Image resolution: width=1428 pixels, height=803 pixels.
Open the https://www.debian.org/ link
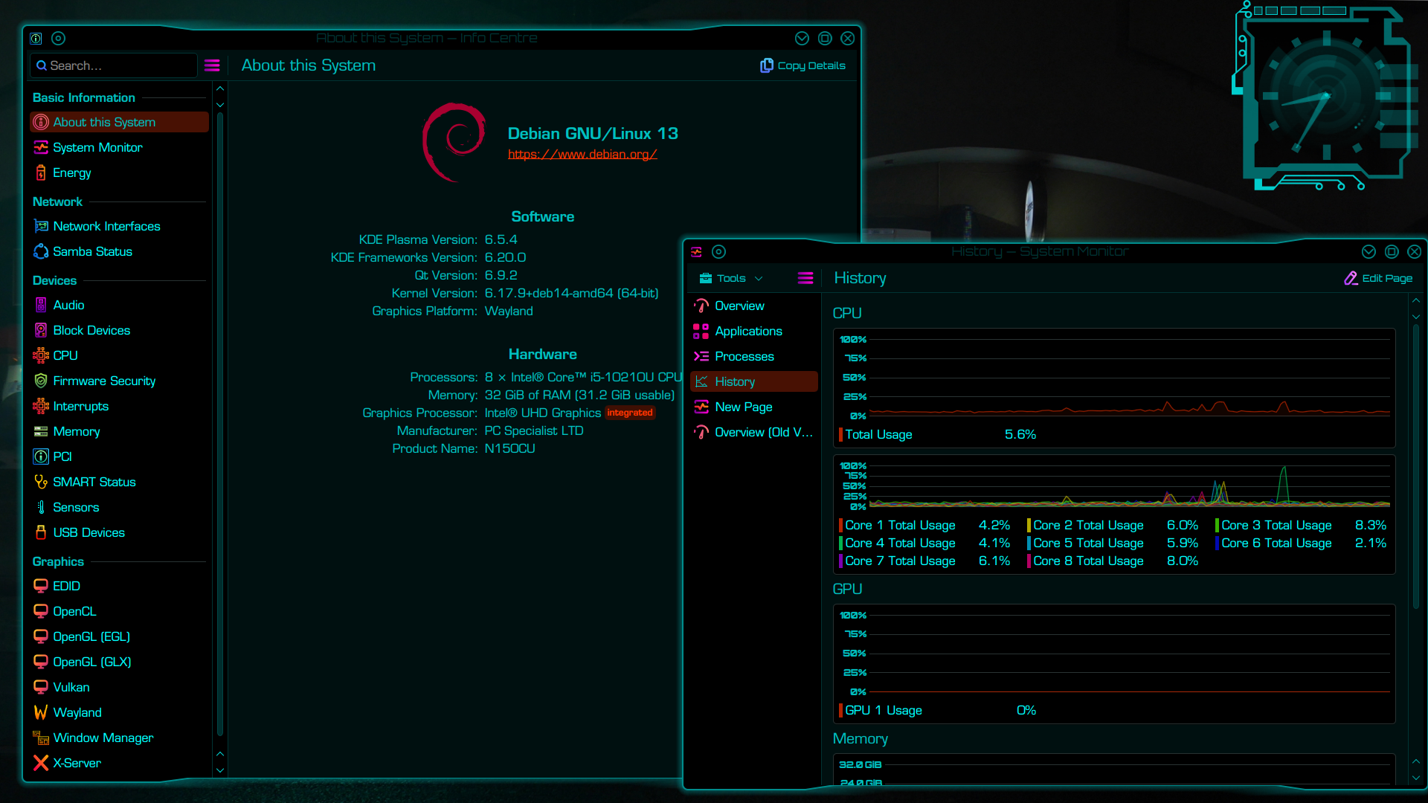tap(582, 154)
